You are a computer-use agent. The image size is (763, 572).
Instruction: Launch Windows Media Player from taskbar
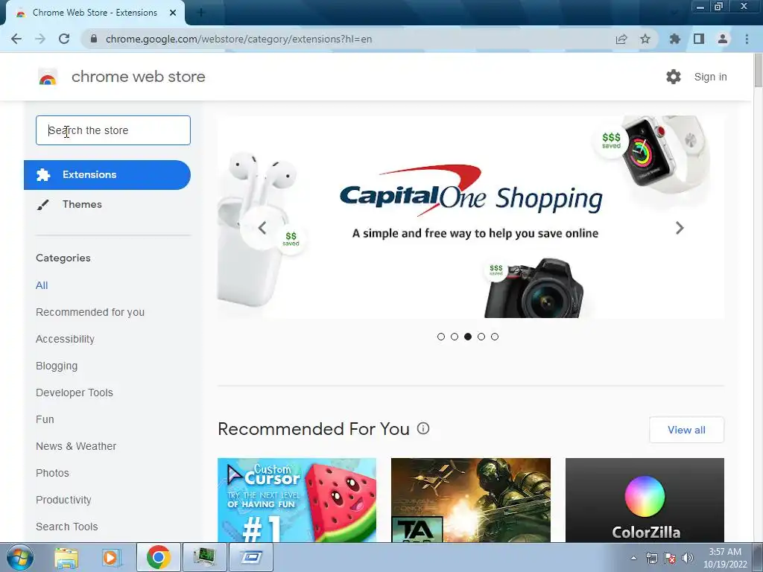pyautogui.click(x=111, y=557)
